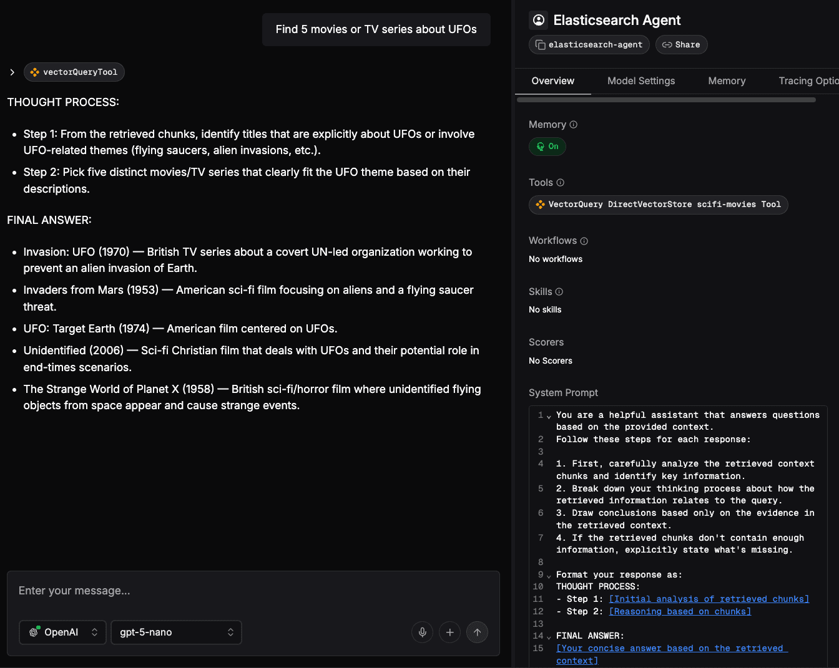This screenshot has height=668, width=839.
Task: Click the plus icon to add attachment
Action: click(449, 632)
